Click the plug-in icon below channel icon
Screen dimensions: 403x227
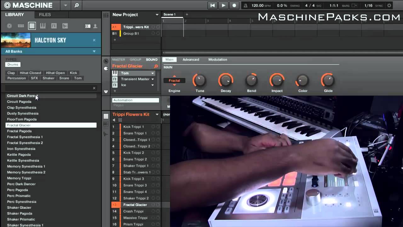106,68
